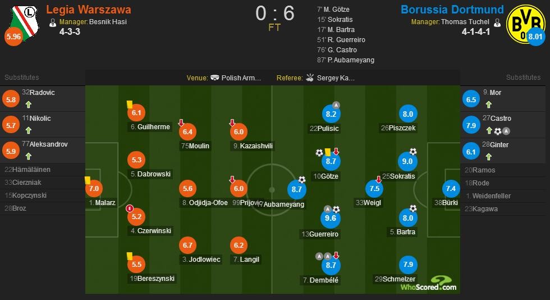This screenshot has height=300, width=550.
Task: Click the Legia Warszawa club crest
Action: (24, 23)
